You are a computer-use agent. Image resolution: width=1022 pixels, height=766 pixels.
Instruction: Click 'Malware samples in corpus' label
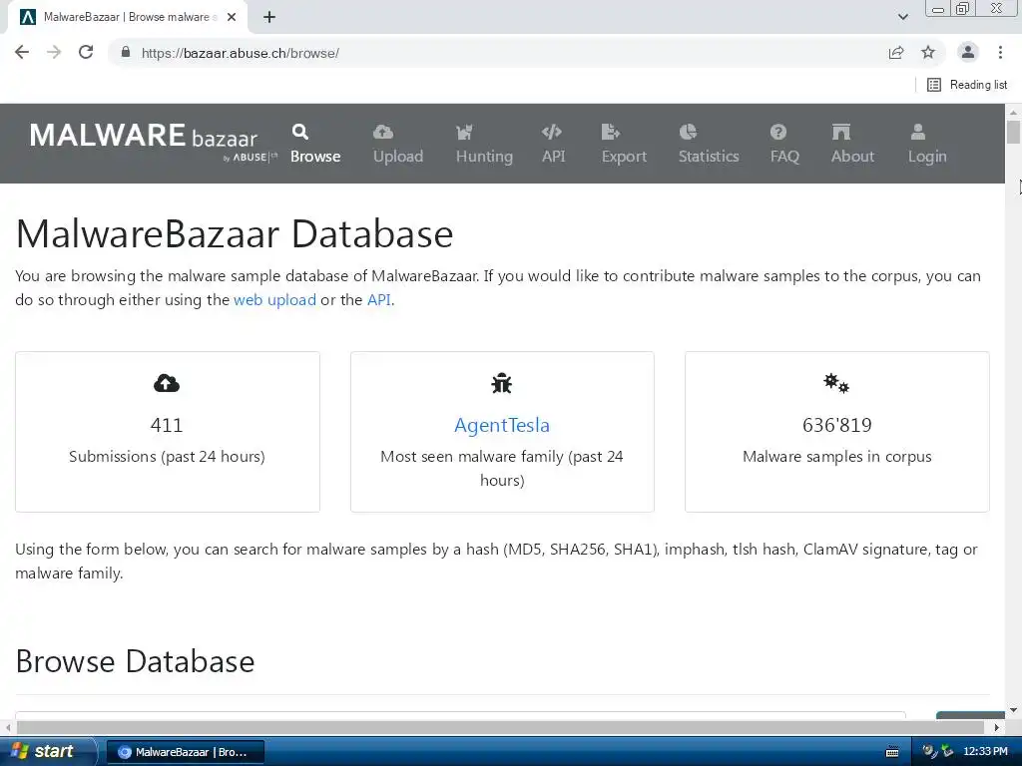[837, 457]
